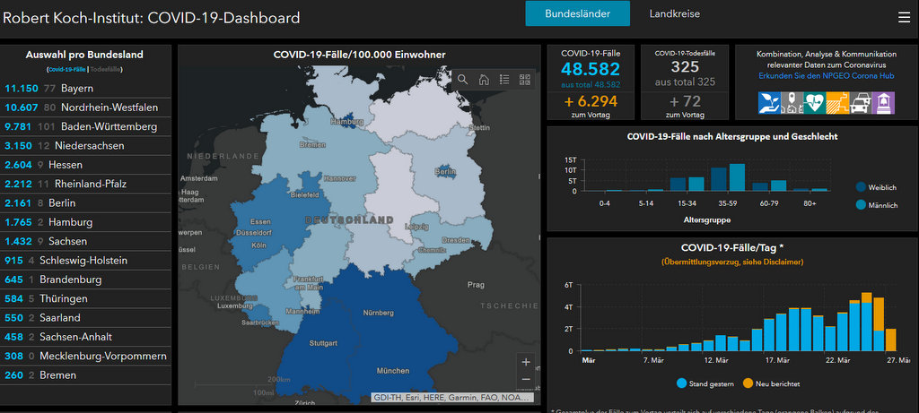
Task: Show the map legend list
Action: click(504, 79)
